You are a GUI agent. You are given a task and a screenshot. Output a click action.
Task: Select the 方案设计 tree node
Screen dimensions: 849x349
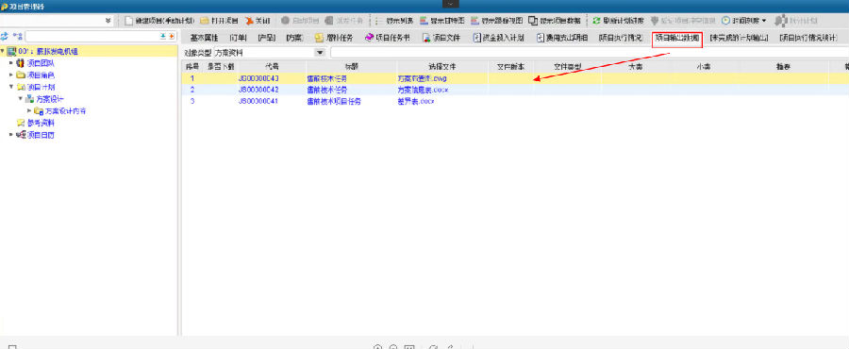(x=50, y=99)
